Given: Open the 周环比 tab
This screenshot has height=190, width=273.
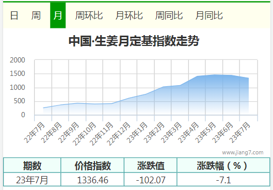Looking at the screenshot, I should pyautogui.click(x=89, y=15).
